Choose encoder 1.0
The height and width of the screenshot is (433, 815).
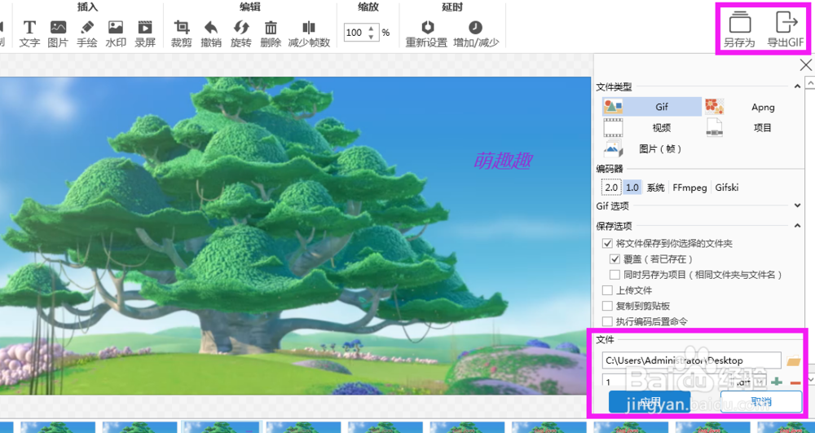point(632,187)
